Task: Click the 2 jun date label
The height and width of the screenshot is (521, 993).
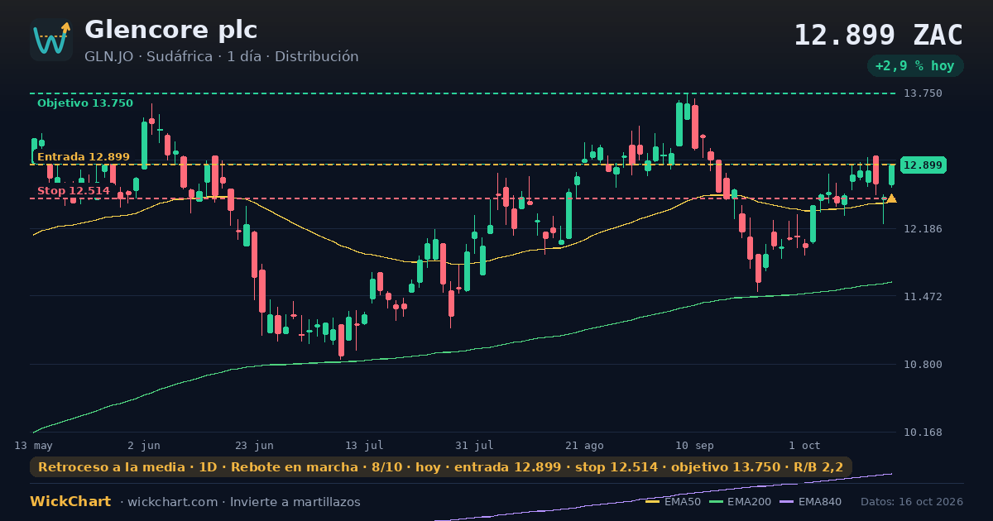Action: tap(144, 445)
